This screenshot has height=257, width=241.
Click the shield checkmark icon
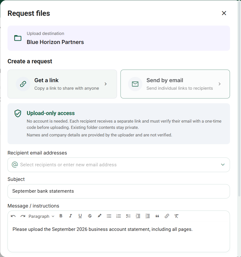tap(18, 113)
